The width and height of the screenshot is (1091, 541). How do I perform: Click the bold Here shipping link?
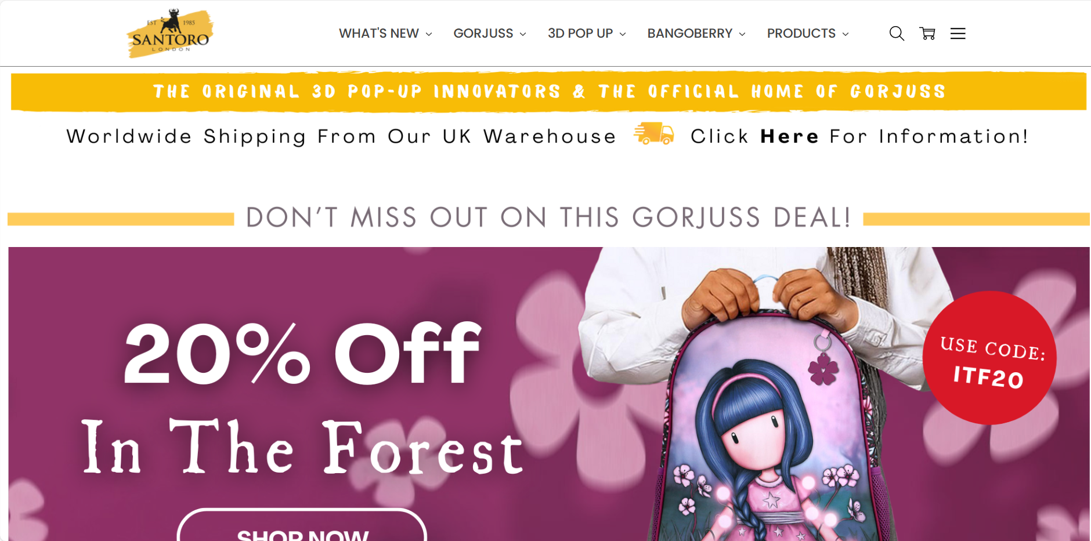(789, 136)
